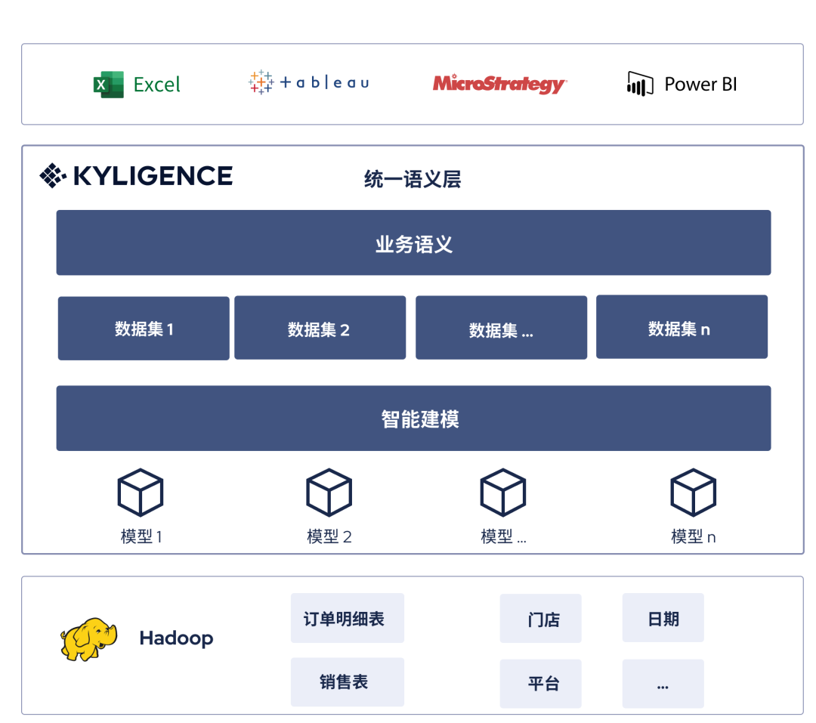Click the KYLIGENCE wordmark text

(153, 176)
